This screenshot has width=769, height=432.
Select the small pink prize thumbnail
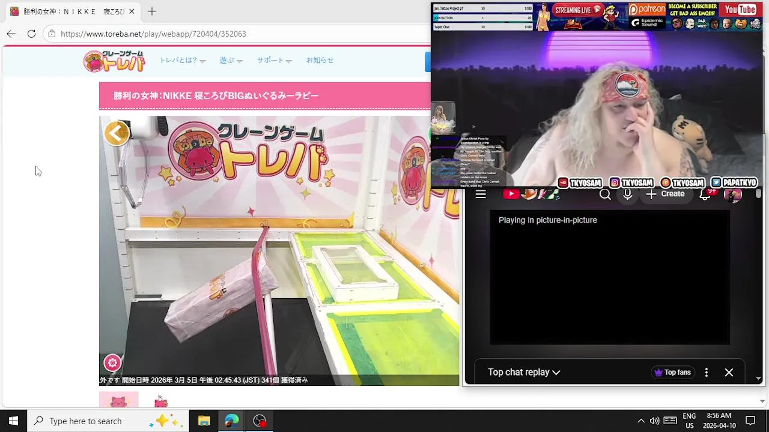[160, 401]
